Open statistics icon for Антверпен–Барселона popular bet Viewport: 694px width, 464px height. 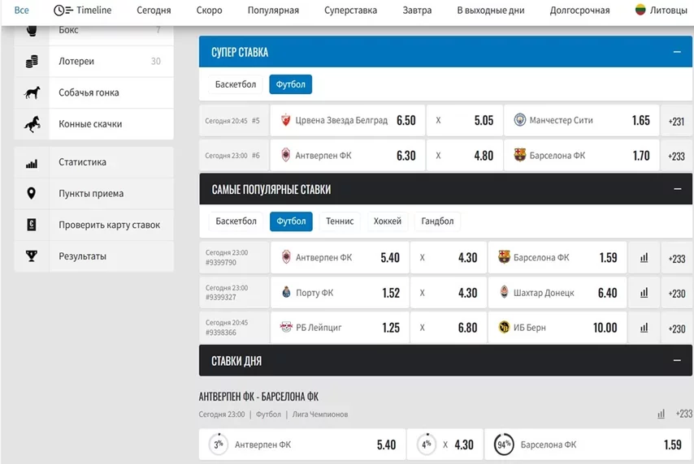tap(644, 258)
